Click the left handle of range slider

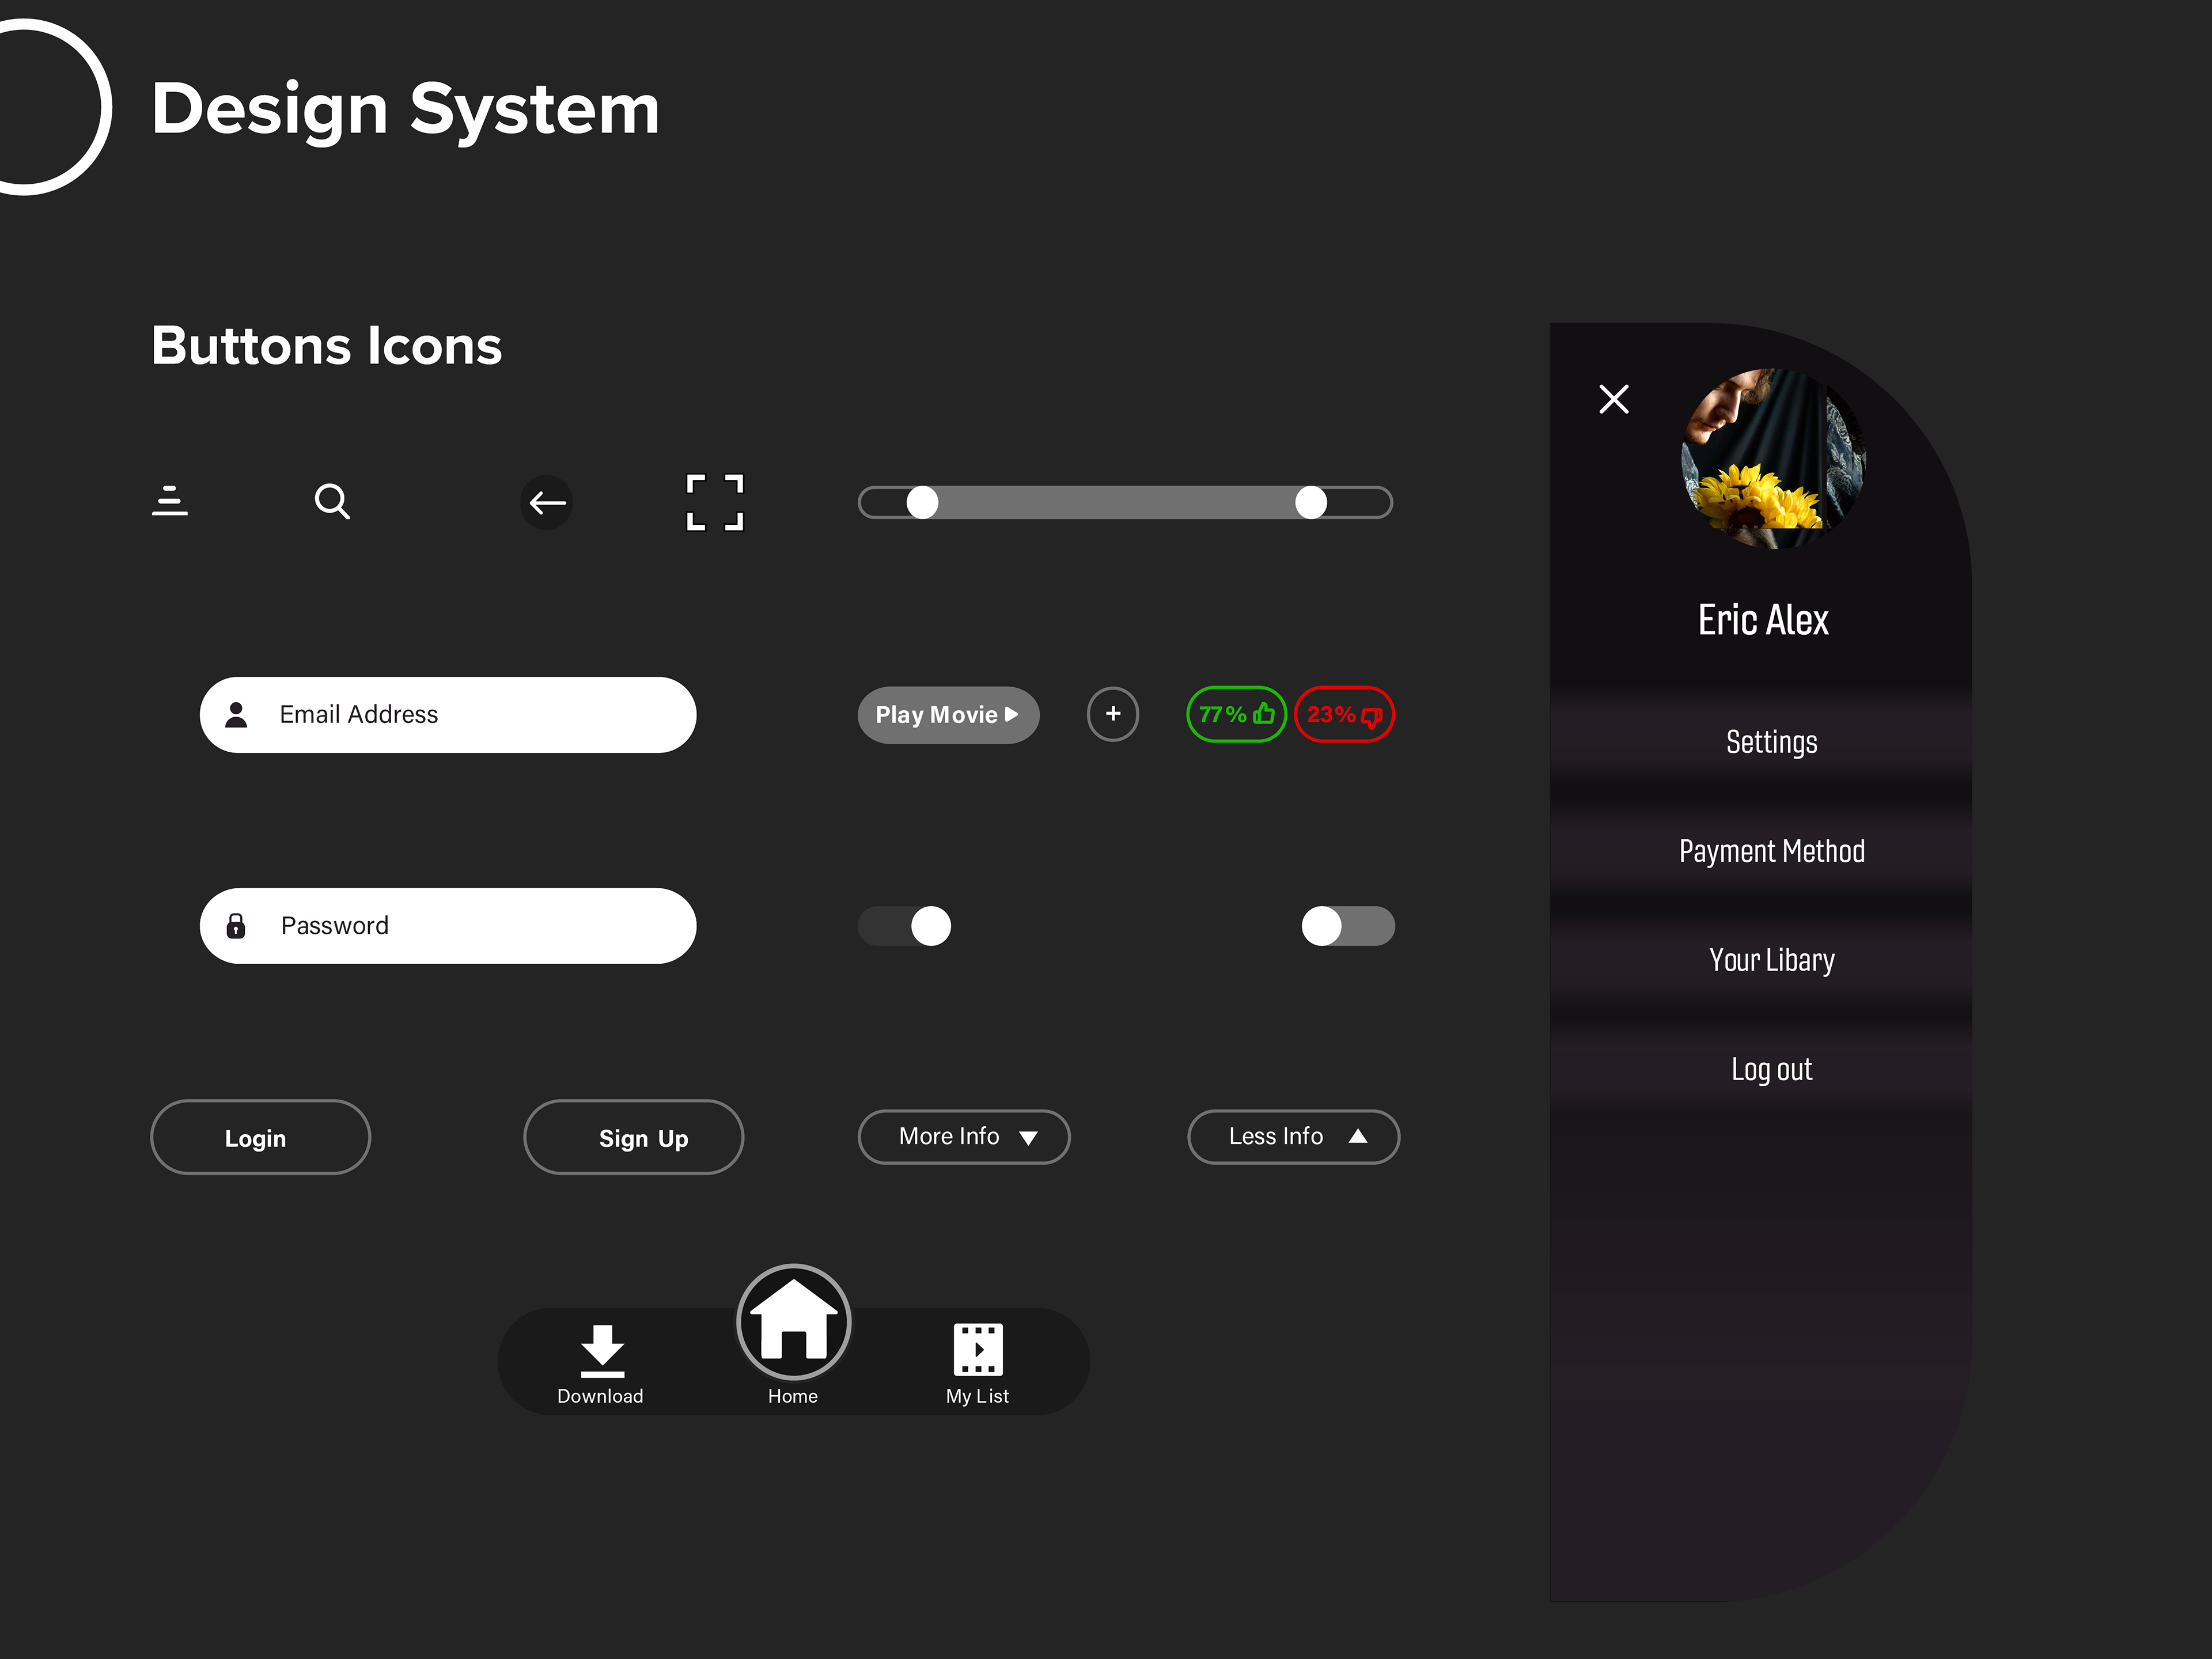click(922, 502)
